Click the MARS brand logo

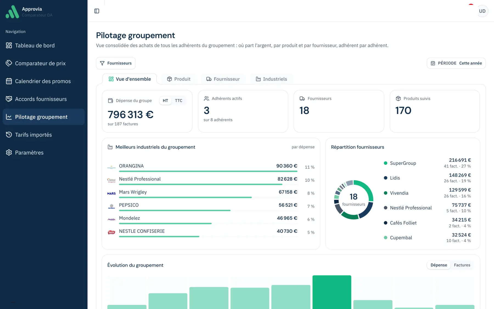(111, 193)
